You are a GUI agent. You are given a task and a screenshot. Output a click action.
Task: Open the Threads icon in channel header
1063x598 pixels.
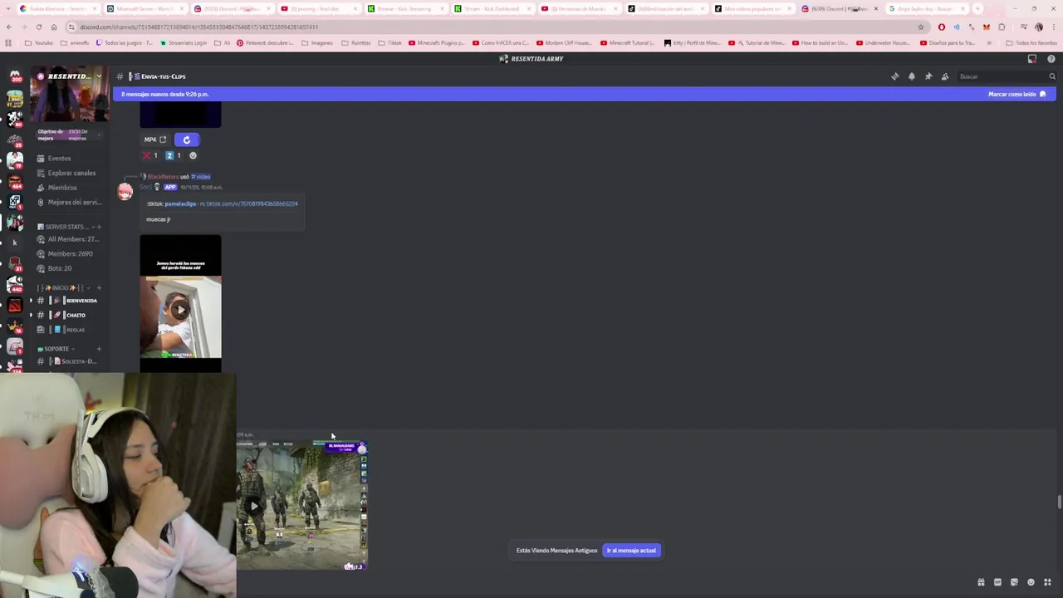click(895, 76)
